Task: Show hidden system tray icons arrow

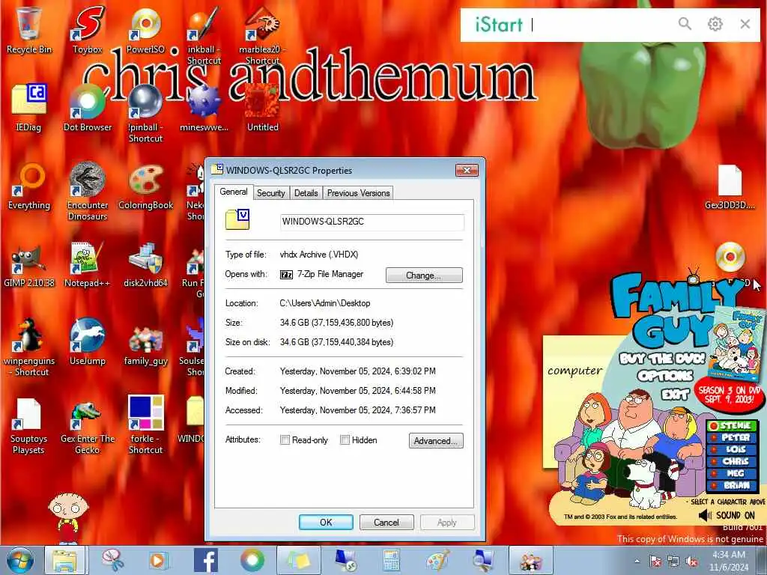Action: [x=637, y=561]
